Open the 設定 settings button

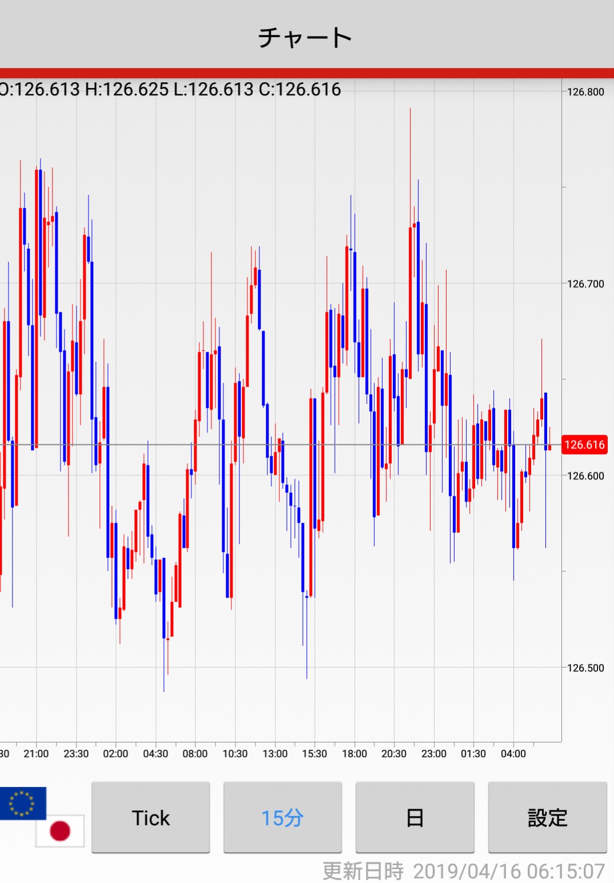pyautogui.click(x=547, y=818)
